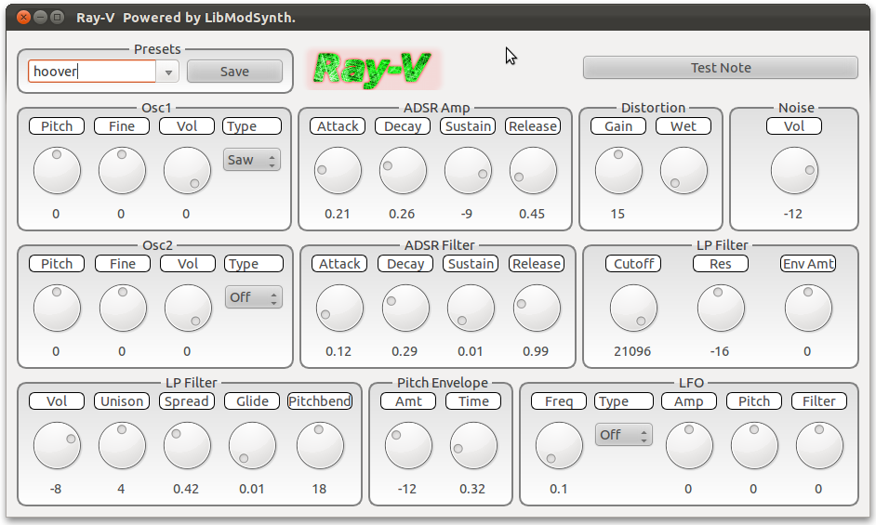Click the ADSR Filter Release knob
Viewport: 876px width, 525px height.
tap(537, 308)
